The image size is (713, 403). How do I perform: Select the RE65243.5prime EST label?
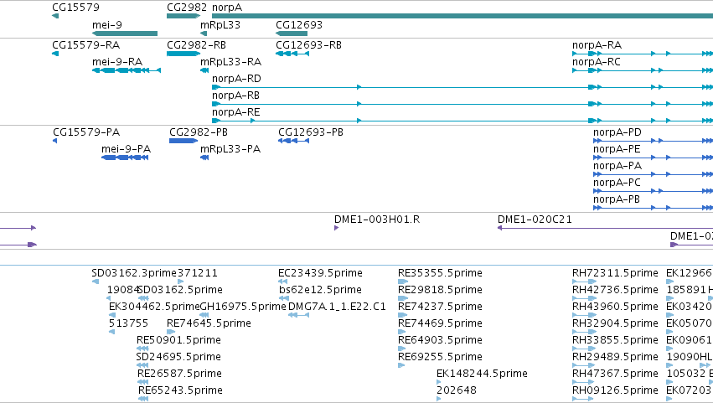click(180, 390)
